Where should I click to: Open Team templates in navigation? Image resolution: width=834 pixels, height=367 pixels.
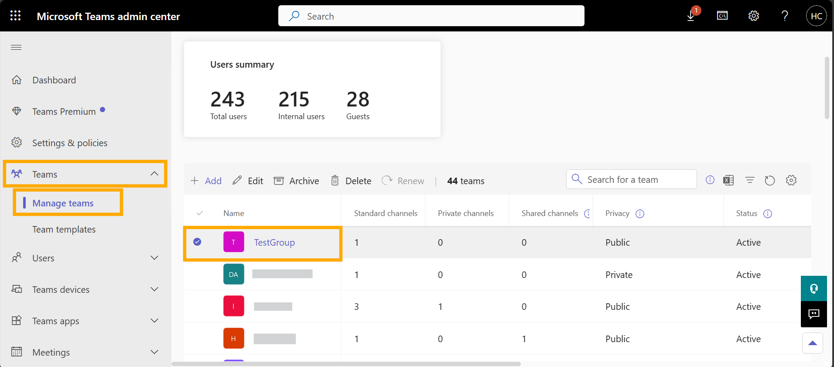tap(64, 230)
